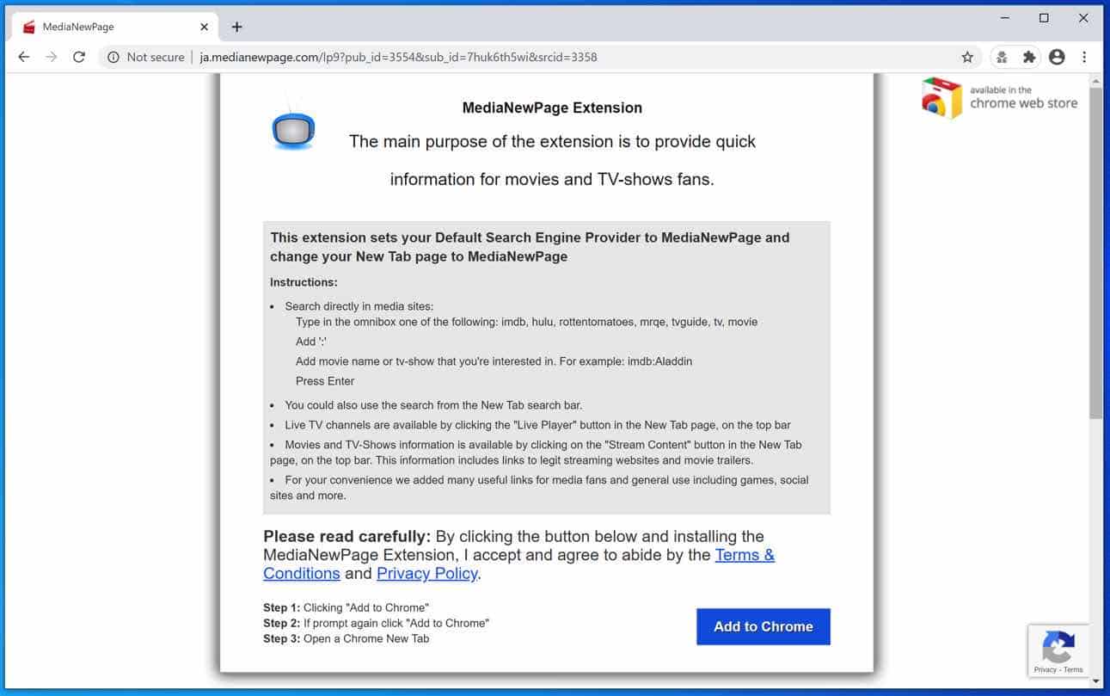Click 'Search directly in media sites:' bullet
Screen dimensions: 1110x696
point(359,306)
